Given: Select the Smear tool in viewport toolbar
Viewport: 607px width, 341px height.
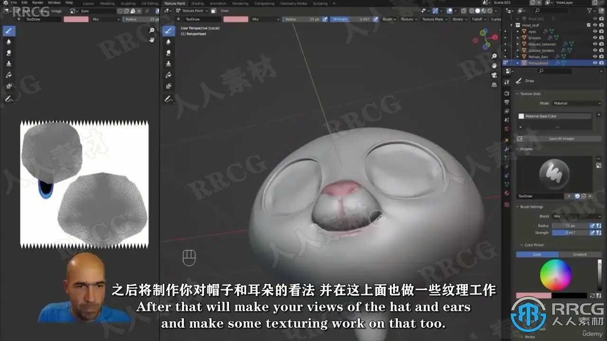Looking at the screenshot, I should pos(169,53).
